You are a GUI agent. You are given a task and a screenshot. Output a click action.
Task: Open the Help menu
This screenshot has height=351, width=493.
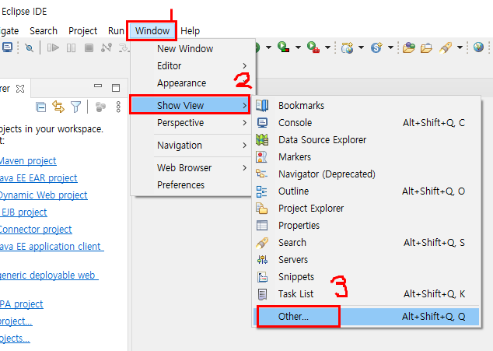pyautogui.click(x=190, y=31)
